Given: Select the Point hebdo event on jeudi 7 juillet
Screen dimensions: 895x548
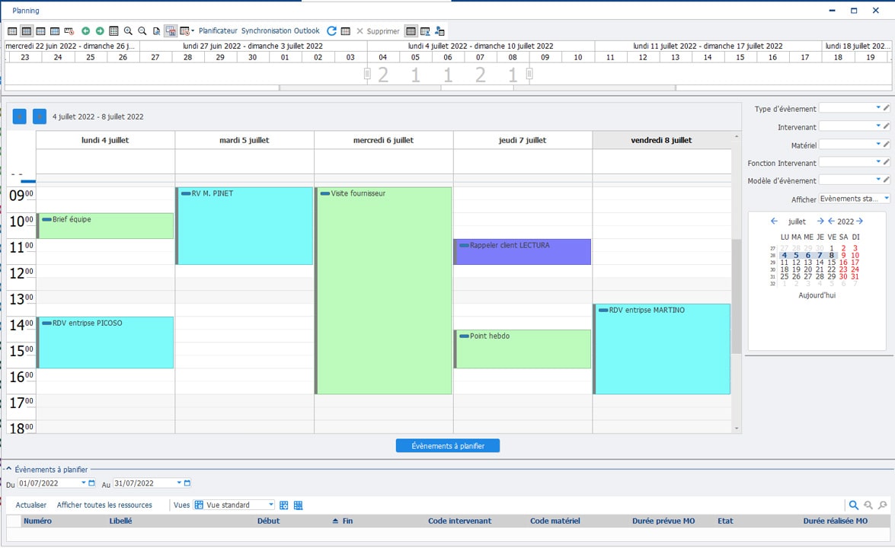Looking at the screenshot, I should click(522, 350).
